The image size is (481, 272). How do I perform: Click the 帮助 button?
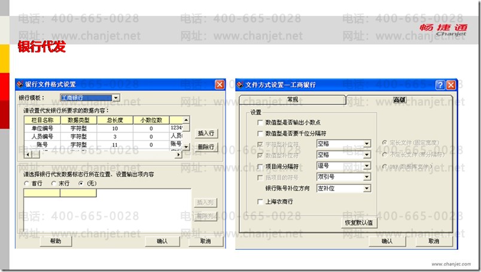tap(56, 241)
